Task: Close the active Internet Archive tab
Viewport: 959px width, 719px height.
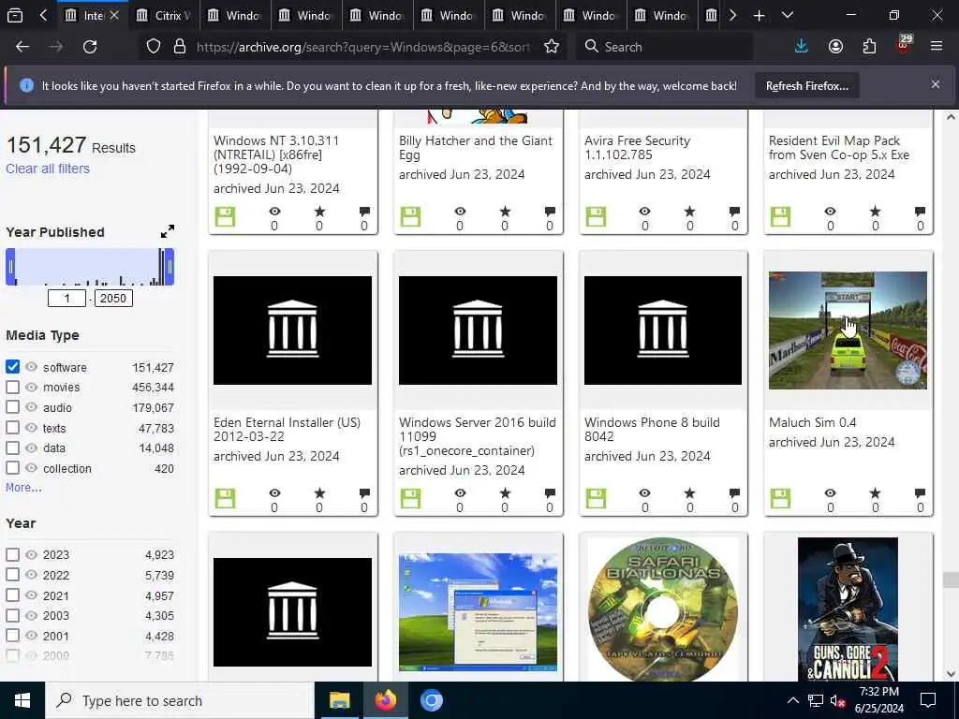Action: [x=113, y=16]
